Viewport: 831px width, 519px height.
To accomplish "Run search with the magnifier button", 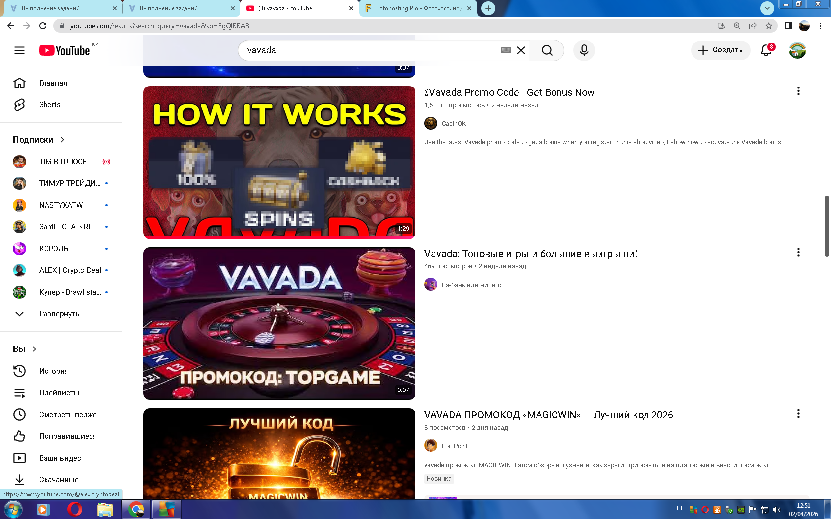I will pyautogui.click(x=547, y=50).
